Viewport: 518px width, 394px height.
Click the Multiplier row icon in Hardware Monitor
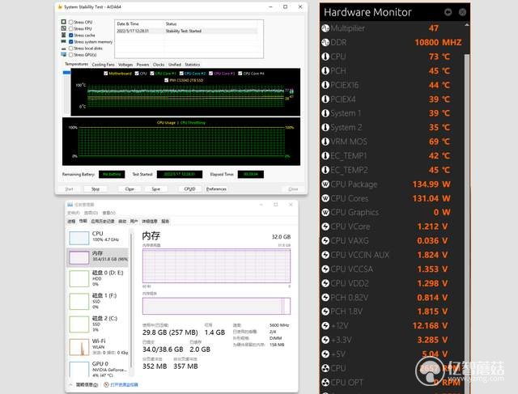(325, 28)
